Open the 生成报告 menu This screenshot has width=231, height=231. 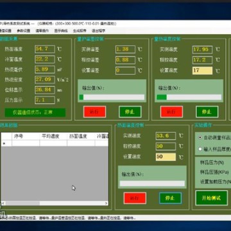(80, 31)
